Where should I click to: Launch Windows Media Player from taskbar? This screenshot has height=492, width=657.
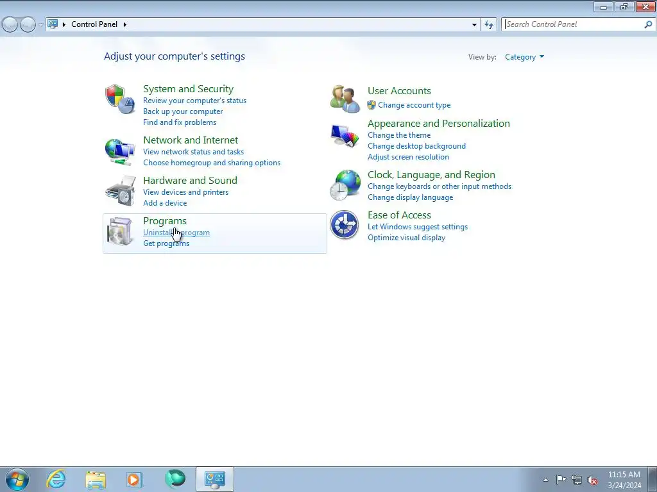point(134,479)
